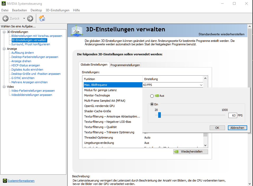253x186 pixels.
Task: Open the Desktop menu
Action: click(x=36, y=10)
